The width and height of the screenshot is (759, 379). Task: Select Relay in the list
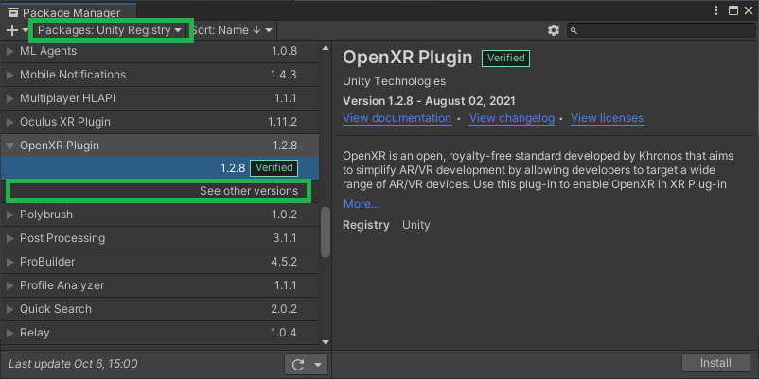tap(160, 333)
